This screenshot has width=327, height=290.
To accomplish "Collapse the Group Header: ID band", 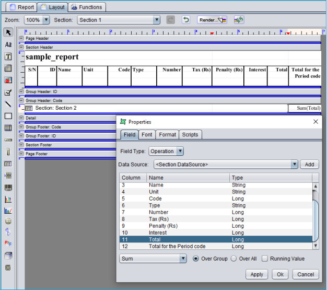I will tap(21, 91).
